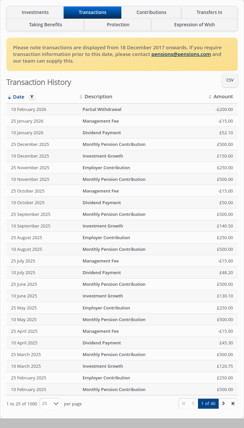Click the '10 September 2025' date

[31, 226]
